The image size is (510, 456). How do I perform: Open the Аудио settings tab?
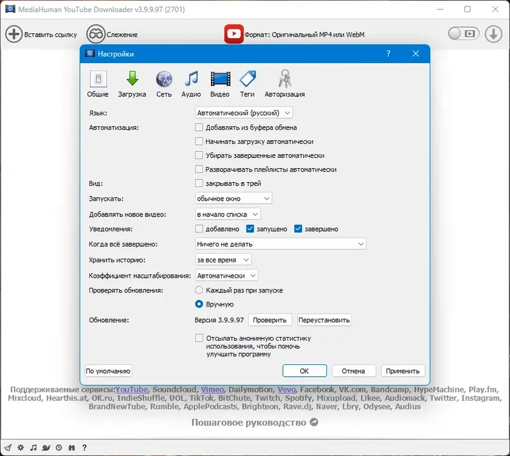pyautogui.click(x=191, y=84)
